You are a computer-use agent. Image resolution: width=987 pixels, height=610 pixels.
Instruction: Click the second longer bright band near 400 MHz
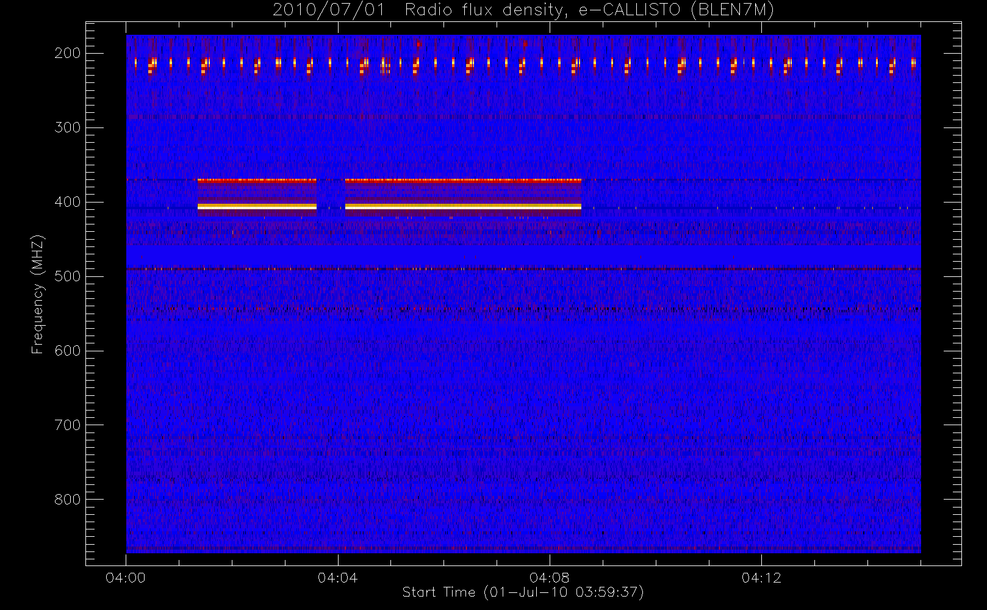463,207
